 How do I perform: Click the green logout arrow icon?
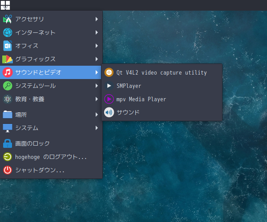click(x=8, y=157)
